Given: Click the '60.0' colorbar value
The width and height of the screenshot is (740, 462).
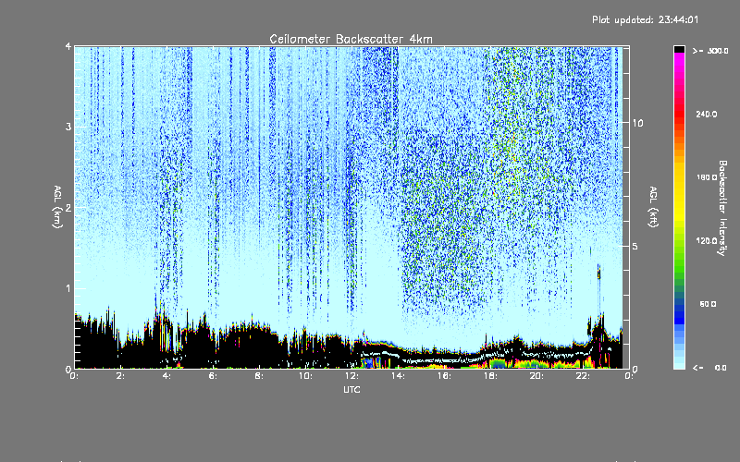Looking at the screenshot, I should [708, 304].
